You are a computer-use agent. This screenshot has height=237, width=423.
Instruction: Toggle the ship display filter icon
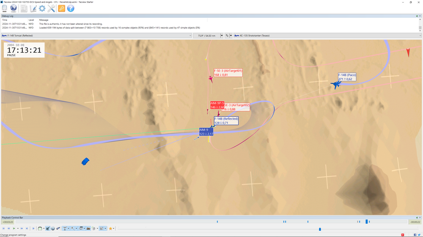pyautogui.click(x=88, y=229)
